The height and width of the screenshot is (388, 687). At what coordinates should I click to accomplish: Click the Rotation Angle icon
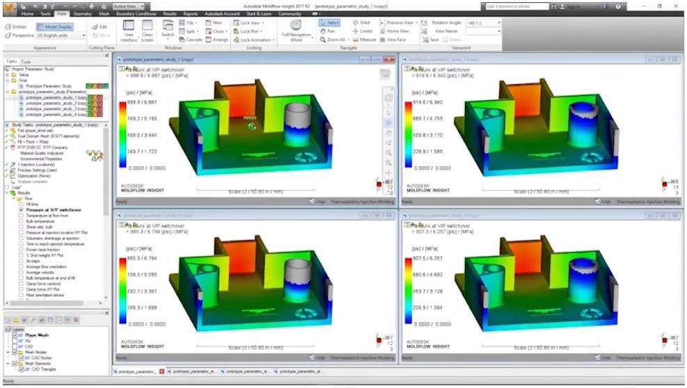point(424,22)
